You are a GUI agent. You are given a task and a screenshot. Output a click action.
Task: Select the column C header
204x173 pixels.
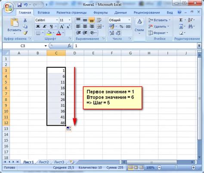[56, 53]
